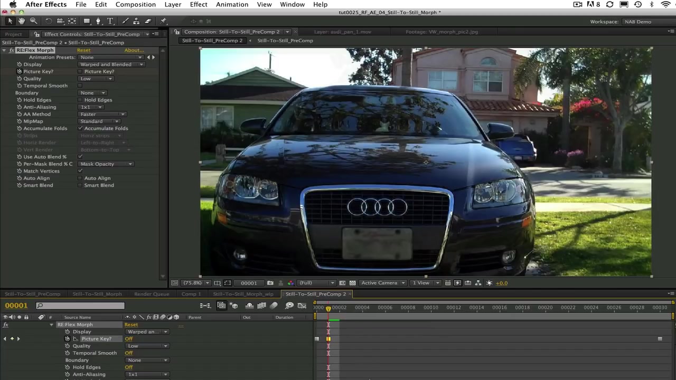This screenshot has height=380, width=676.
Task: Open the Animation menu
Action: tap(232, 4)
